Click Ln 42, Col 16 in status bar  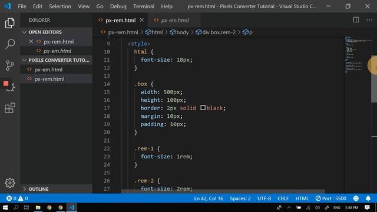(x=209, y=198)
